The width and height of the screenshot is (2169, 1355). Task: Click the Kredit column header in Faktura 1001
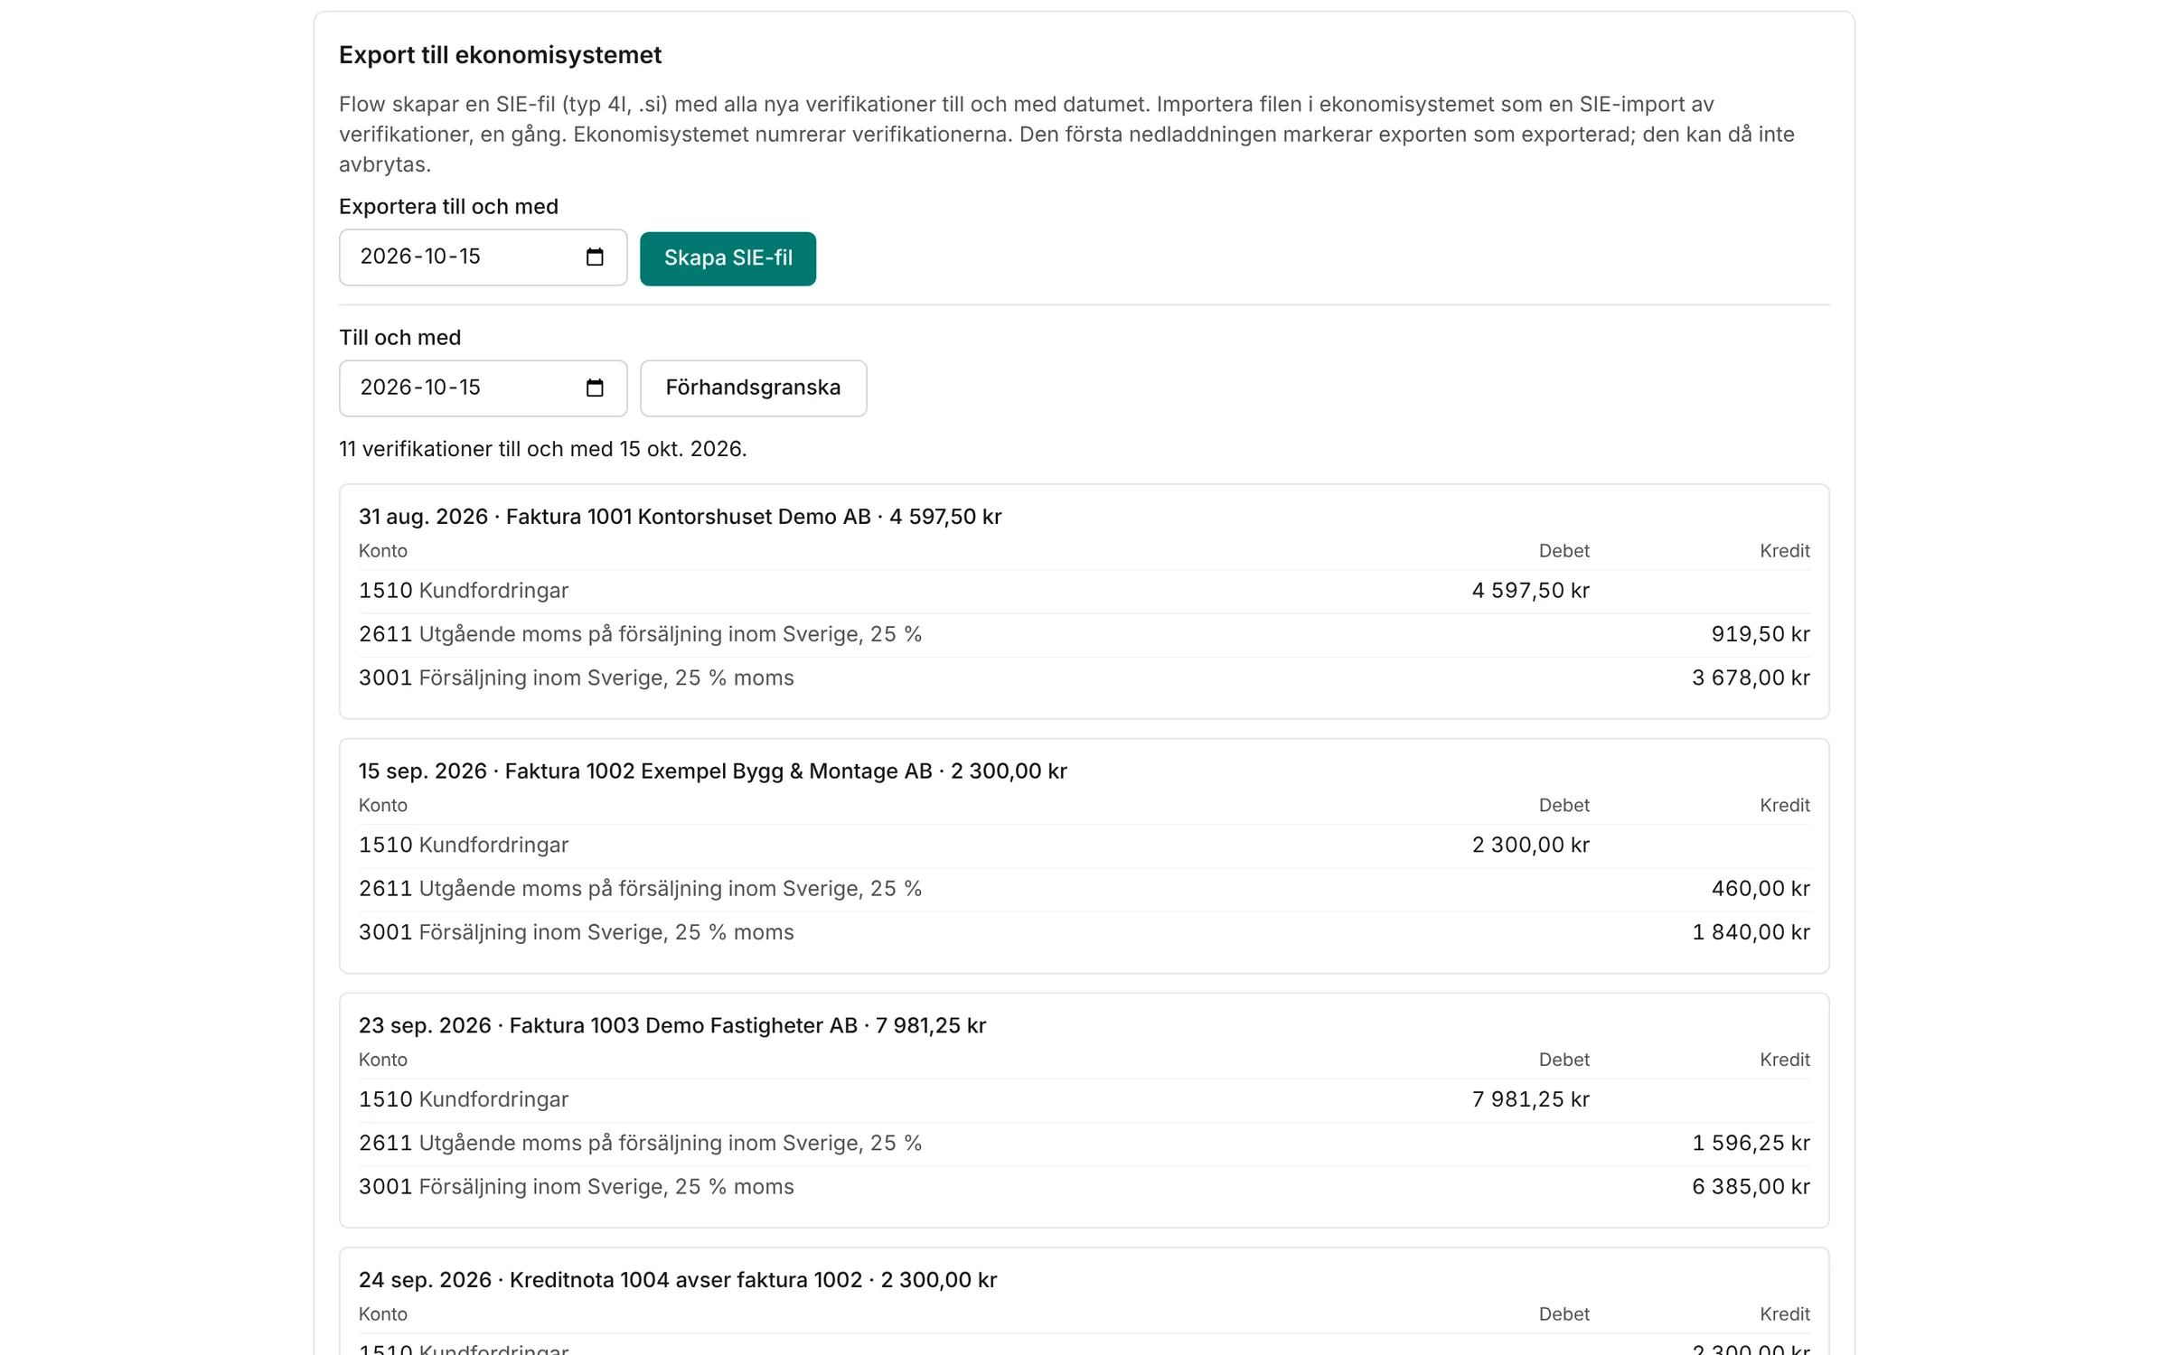click(1784, 551)
